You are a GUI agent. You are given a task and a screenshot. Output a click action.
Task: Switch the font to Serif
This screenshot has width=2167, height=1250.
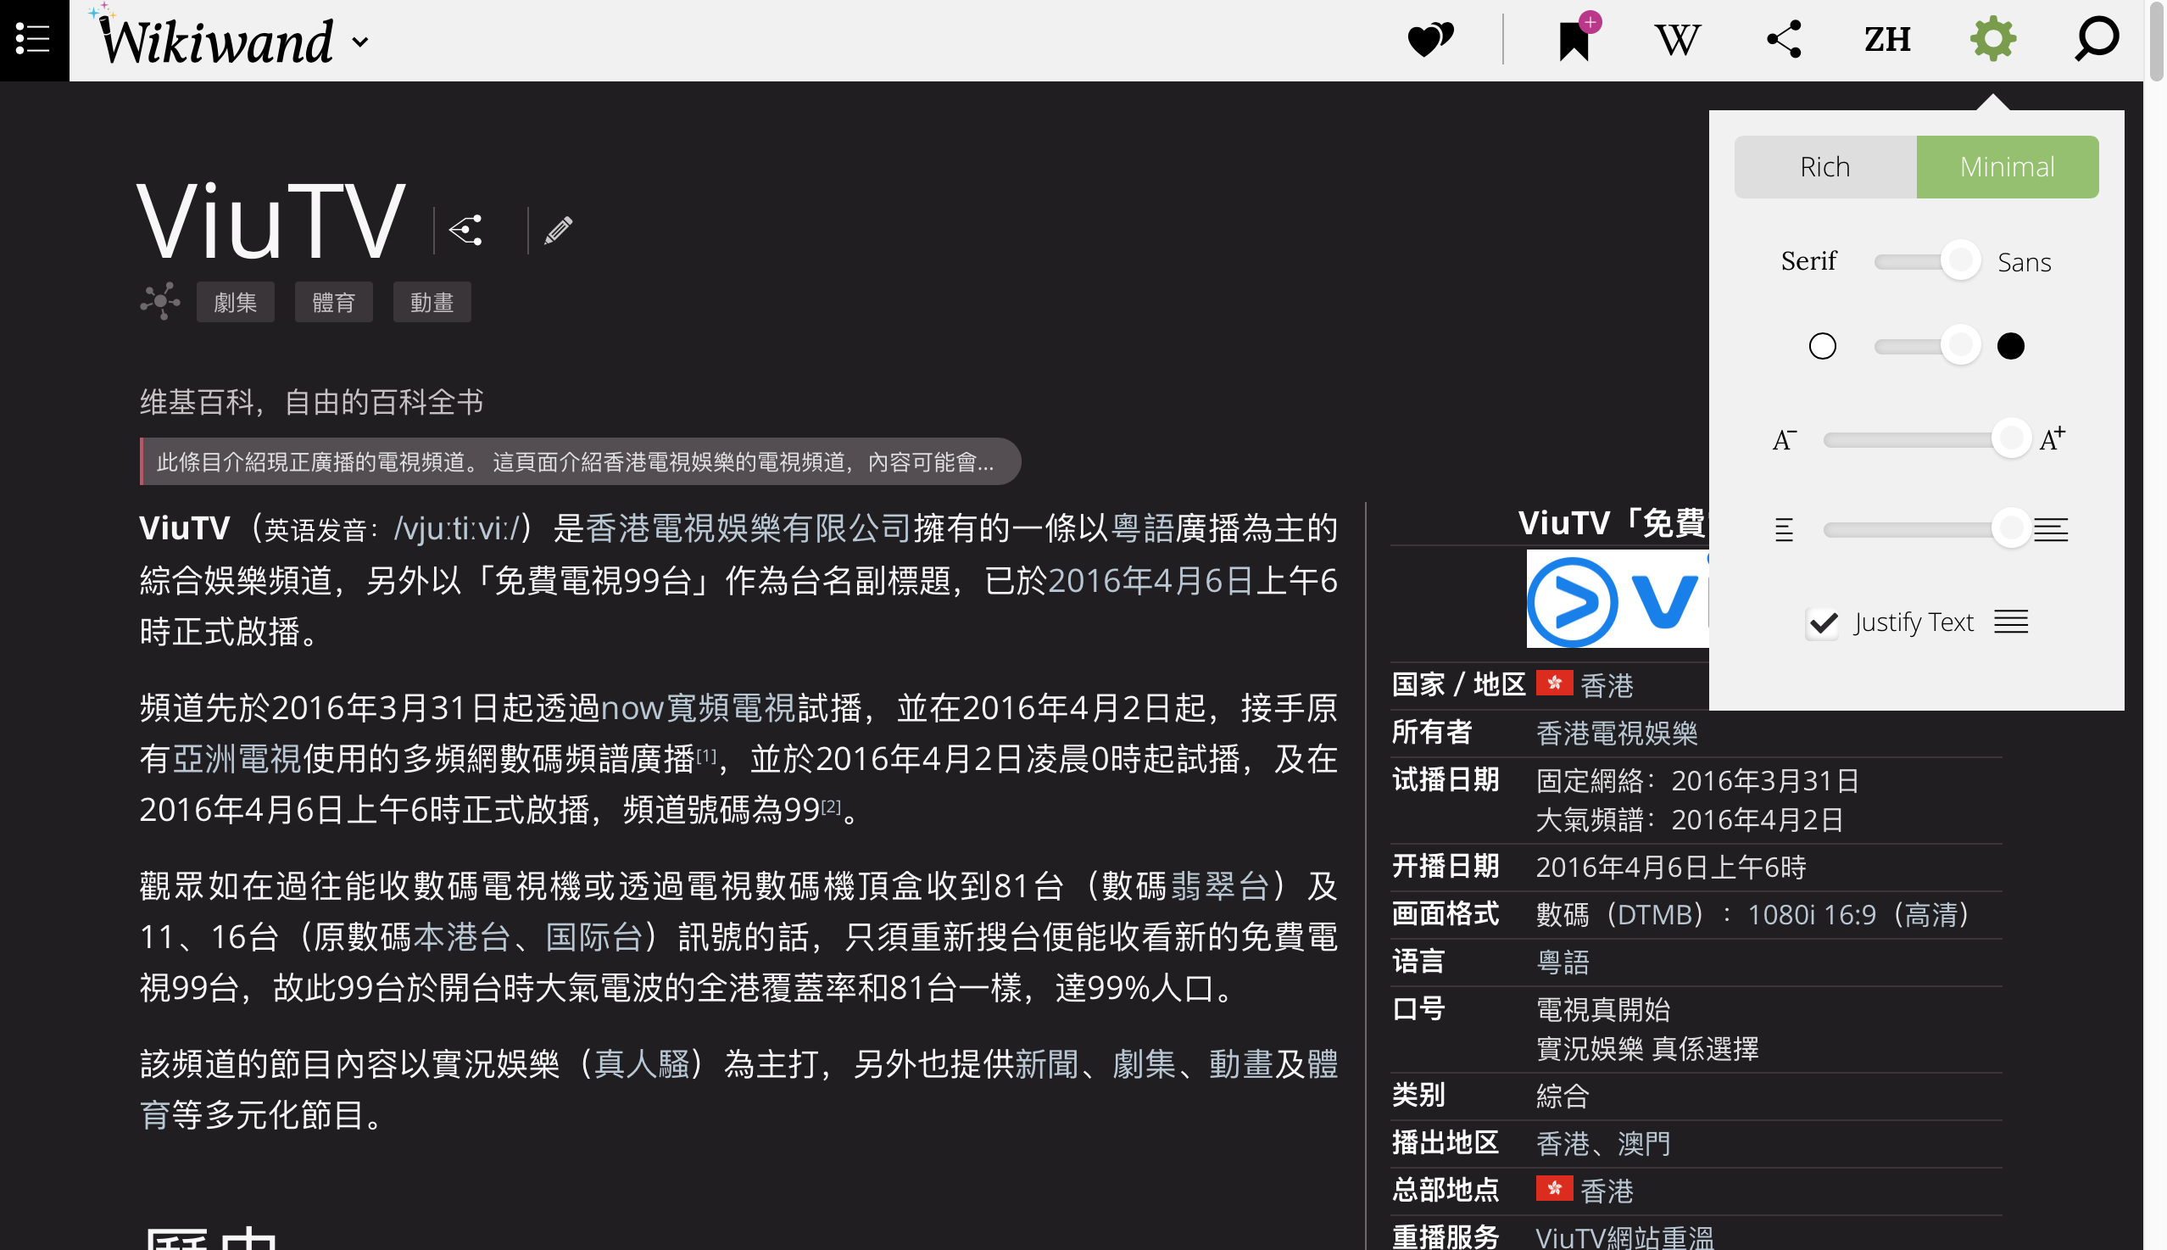point(1808,260)
